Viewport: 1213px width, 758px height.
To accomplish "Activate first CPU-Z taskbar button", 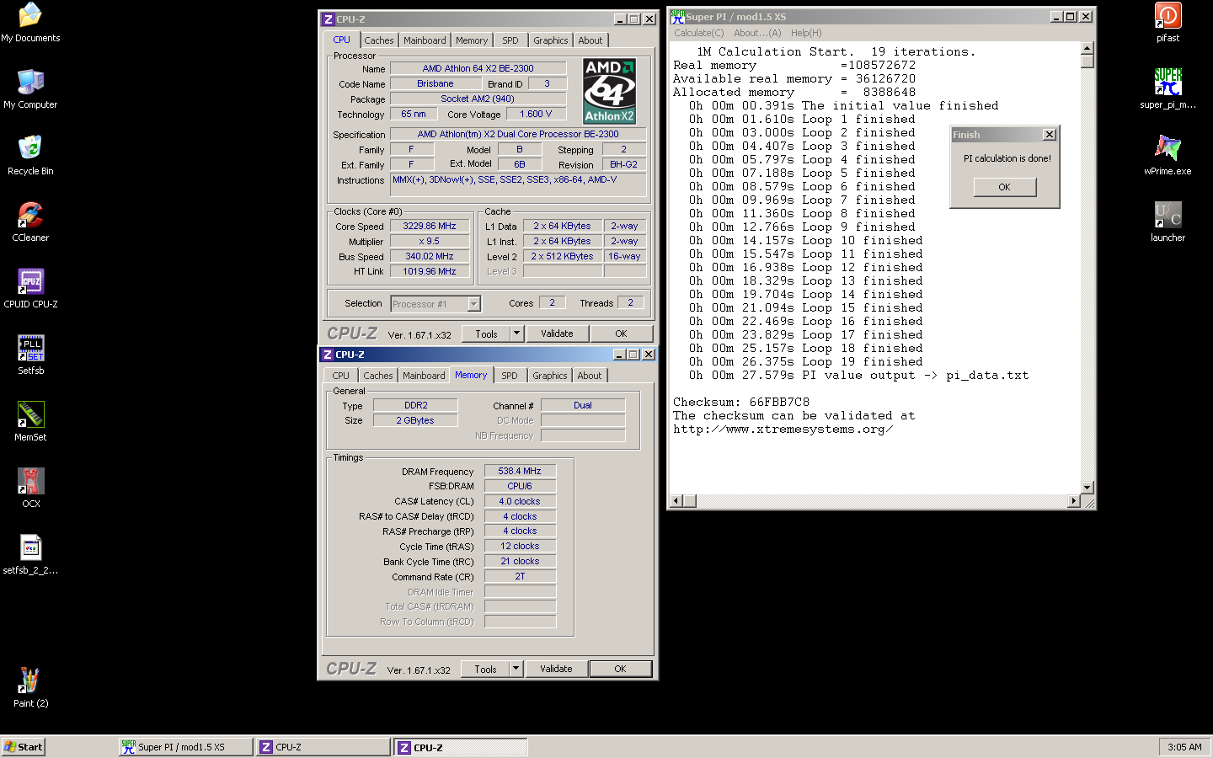I will [323, 747].
